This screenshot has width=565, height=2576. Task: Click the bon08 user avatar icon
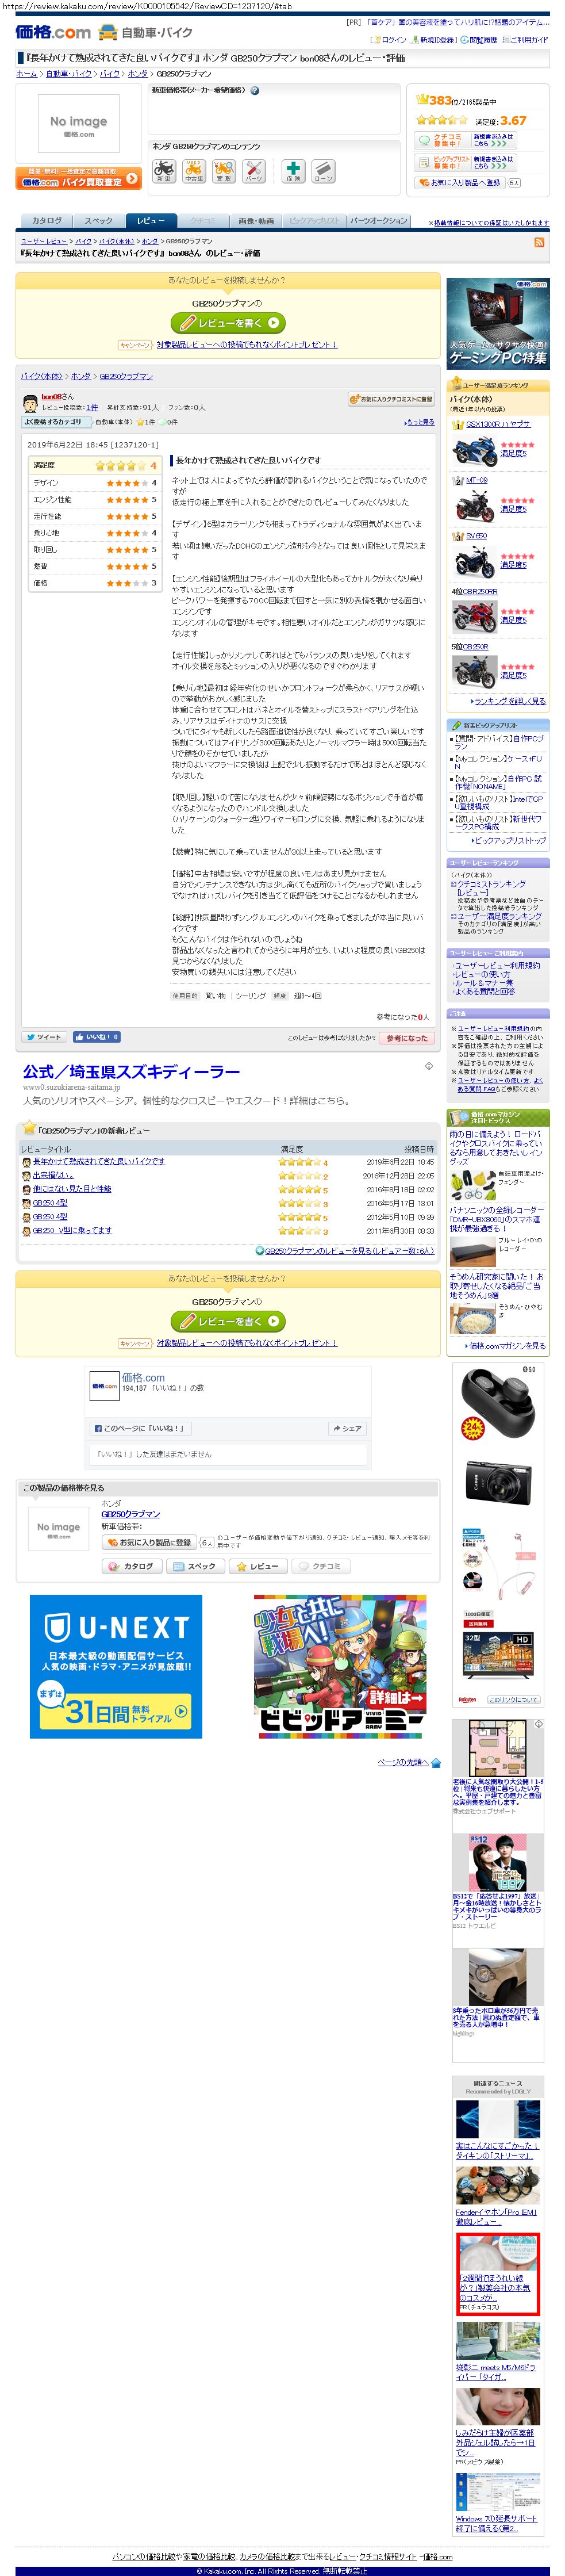tap(30, 404)
